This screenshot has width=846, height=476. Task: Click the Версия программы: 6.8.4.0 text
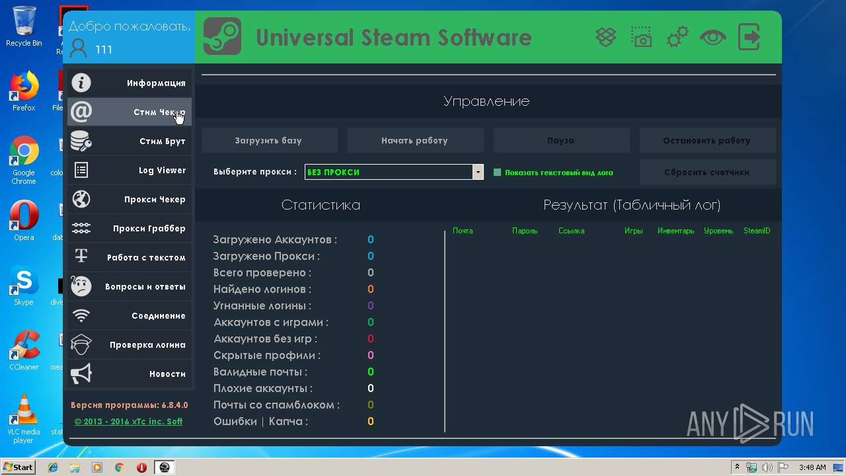pyautogui.click(x=130, y=405)
